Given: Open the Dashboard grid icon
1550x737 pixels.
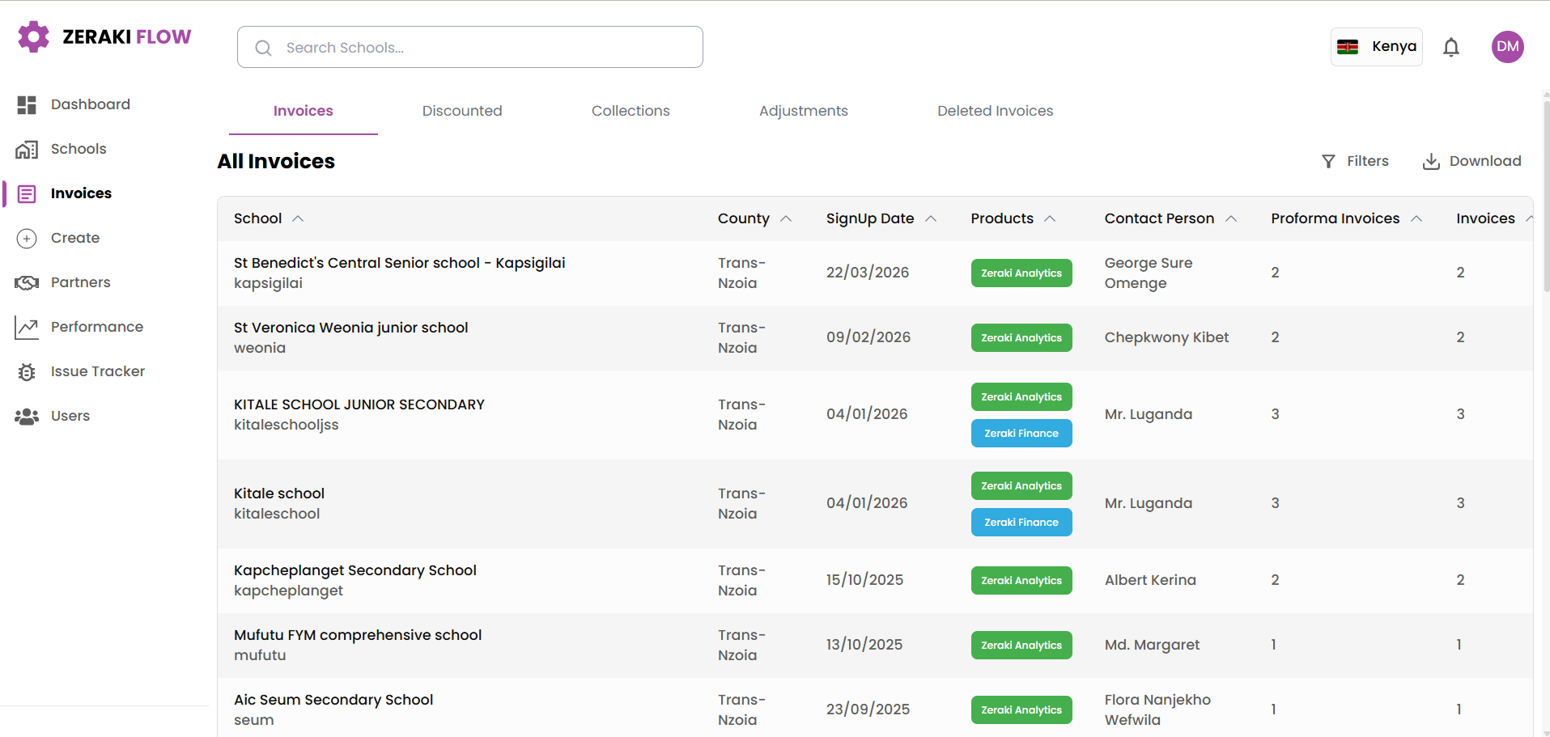Looking at the screenshot, I should point(27,104).
